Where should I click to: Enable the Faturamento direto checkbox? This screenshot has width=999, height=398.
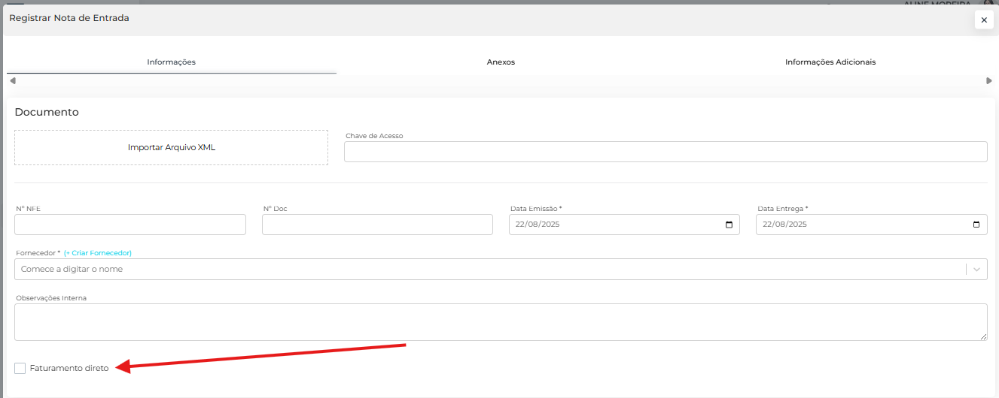click(x=20, y=368)
